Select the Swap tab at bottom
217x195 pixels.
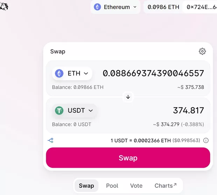coord(86,186)
